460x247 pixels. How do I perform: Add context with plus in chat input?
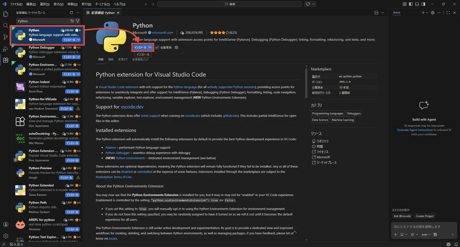396,234
